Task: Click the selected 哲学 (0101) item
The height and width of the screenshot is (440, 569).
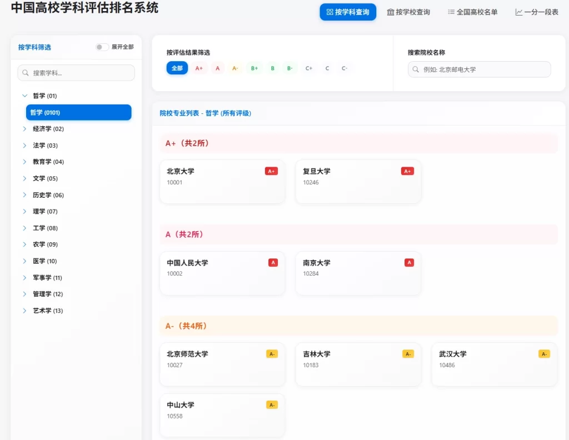Action: pos(78,112)
